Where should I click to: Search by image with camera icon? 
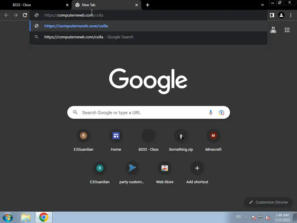[221, 112]
